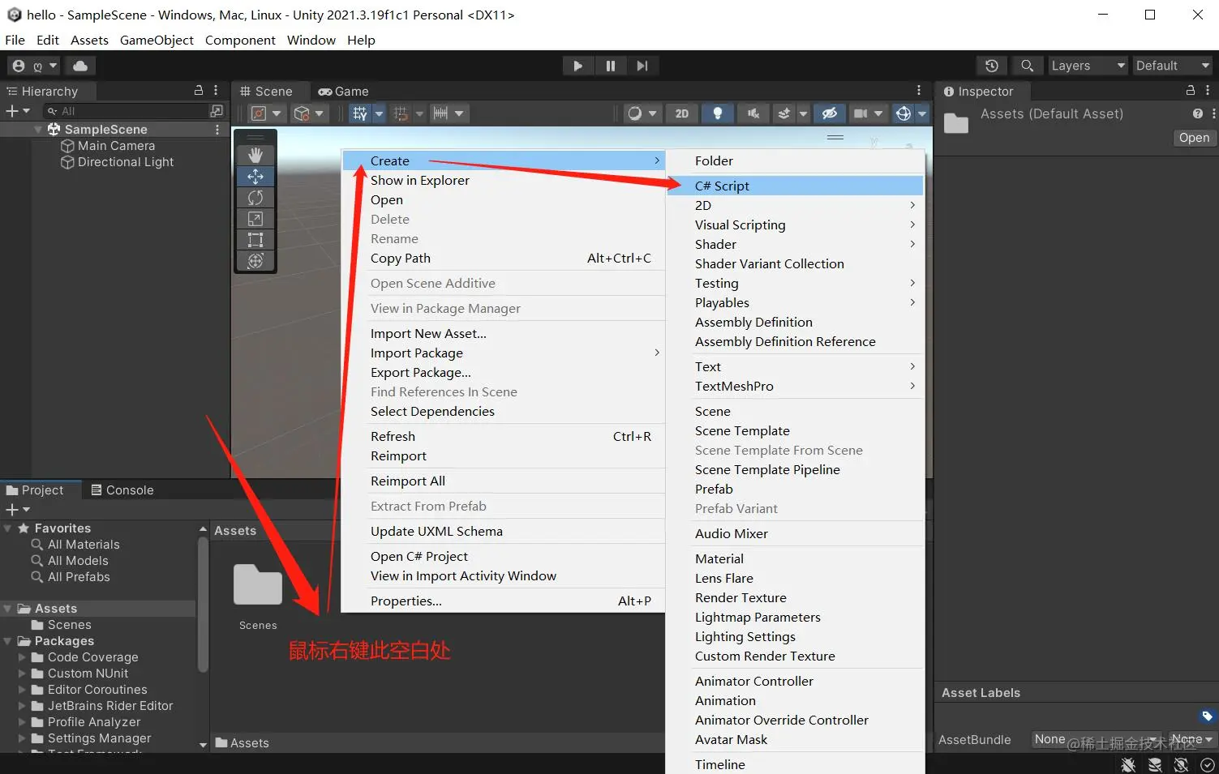
Task: Click the global/local handle rotation icon
Action: tap(302, 113)
